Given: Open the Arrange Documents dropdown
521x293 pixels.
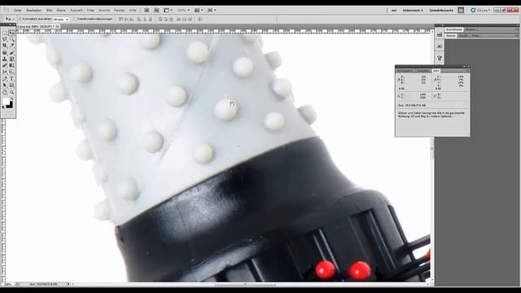Looking at the screenshot, I should click(199, 11).
